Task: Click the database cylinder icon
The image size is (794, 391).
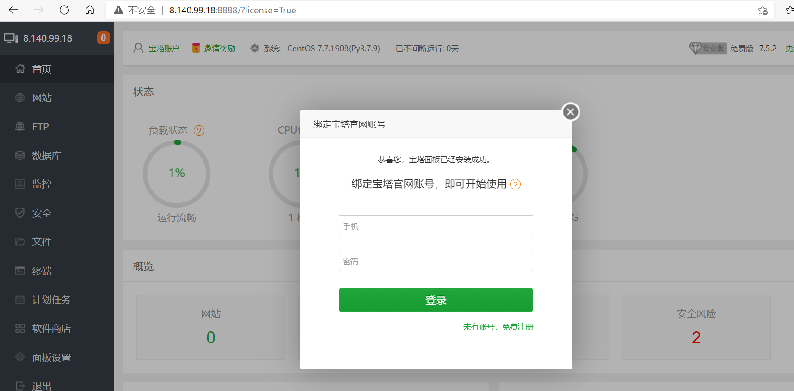Action: [20, 155]
